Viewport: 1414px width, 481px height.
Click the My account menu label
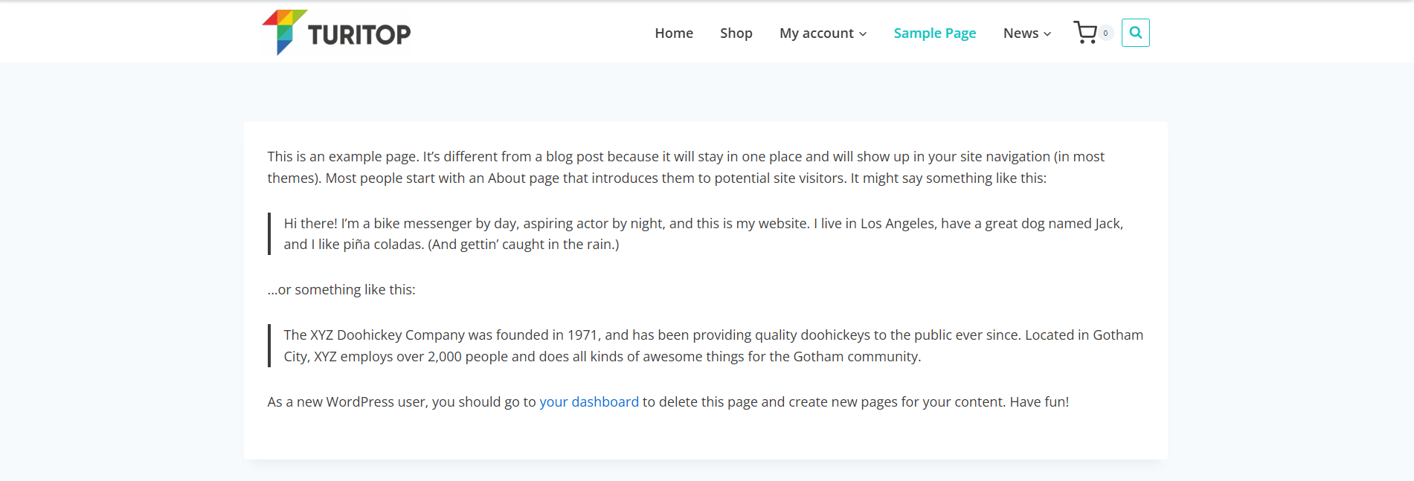[x=816, y=33]
